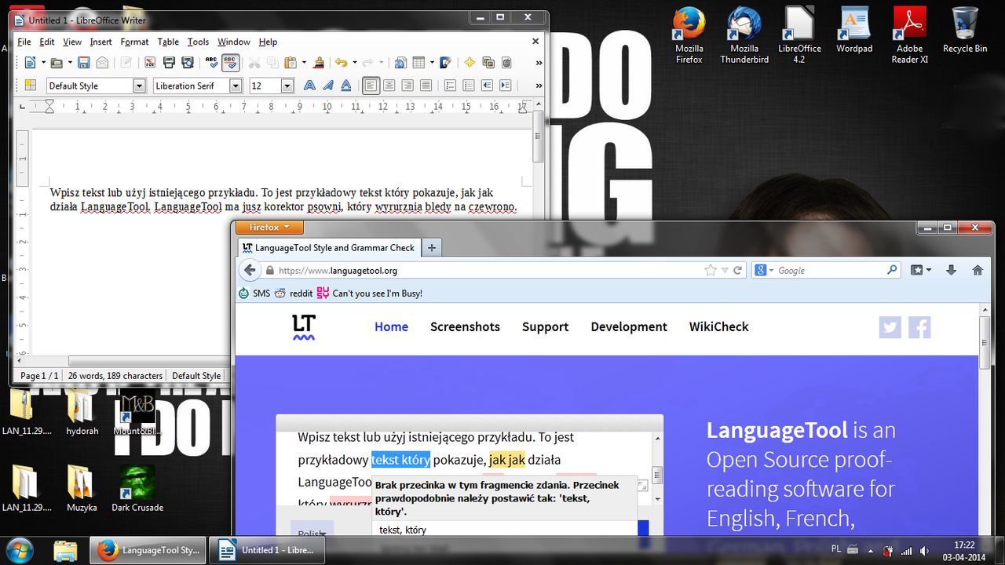1005x565 pixels.
Task: Open a new Firefox tab
Action: [x=431, y=247]
